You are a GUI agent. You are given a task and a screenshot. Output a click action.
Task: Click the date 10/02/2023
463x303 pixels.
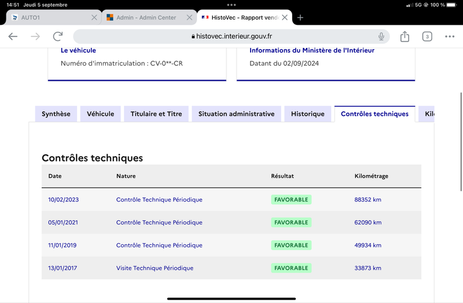[64, 200]
